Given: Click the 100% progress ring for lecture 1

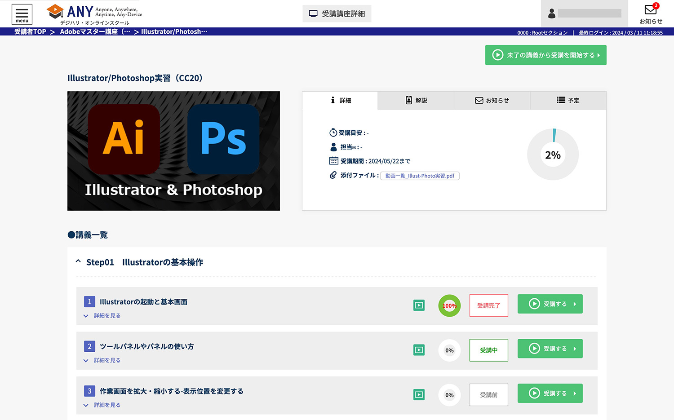Looking at the screenshot, I should 449,305.
